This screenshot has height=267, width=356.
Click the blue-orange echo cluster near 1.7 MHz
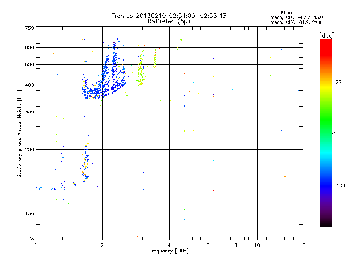click(x=85, y=162)
